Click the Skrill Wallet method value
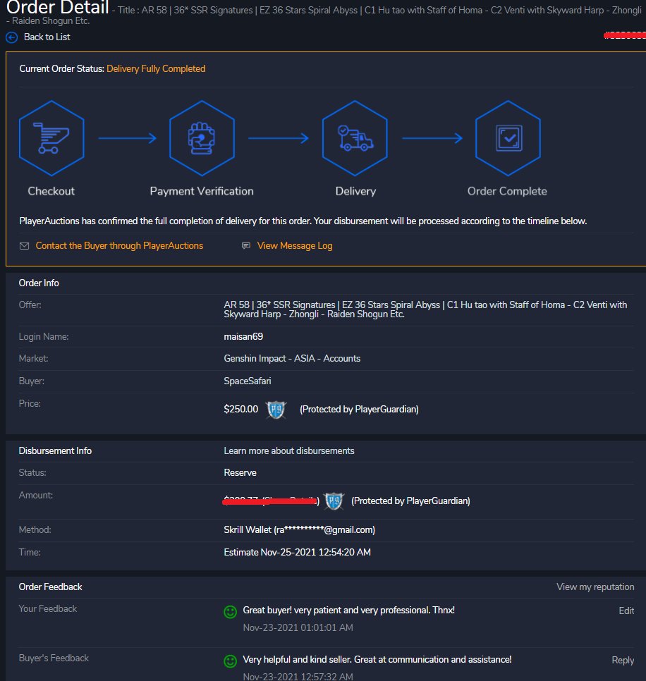Viewport: 646px width, 681px height. click(x=299, y=530)
